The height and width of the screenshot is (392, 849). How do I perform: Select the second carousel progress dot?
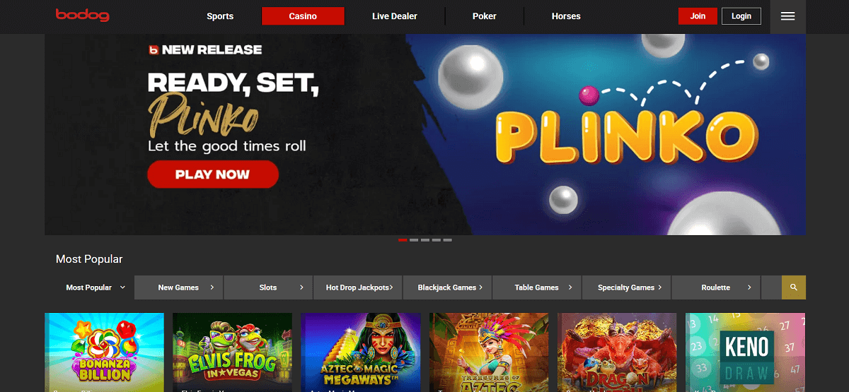(414, 240)
